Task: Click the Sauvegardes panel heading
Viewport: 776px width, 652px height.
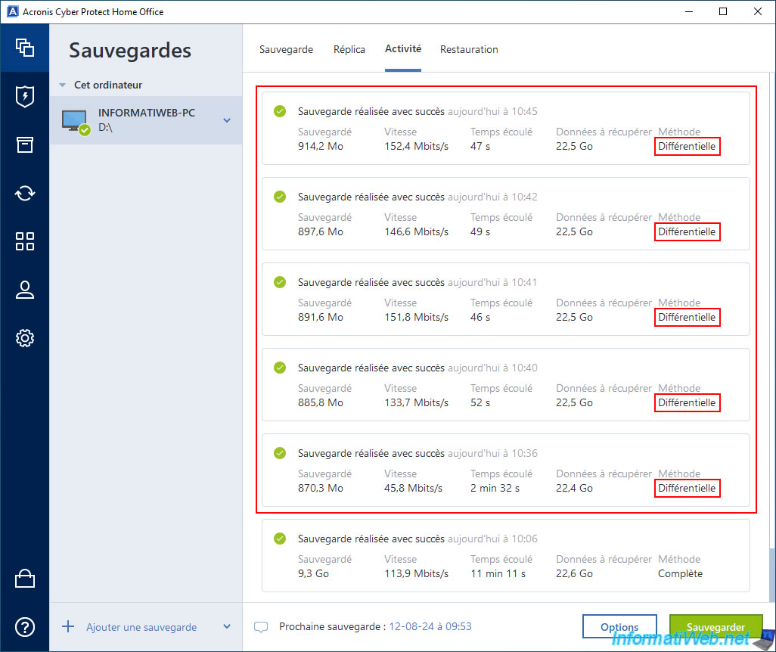Action: pyautogui.click(x=129, y=51)
